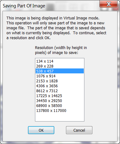Select 1076 x 914 in the list
Screen dimensions: 120x144
point(60,76)
